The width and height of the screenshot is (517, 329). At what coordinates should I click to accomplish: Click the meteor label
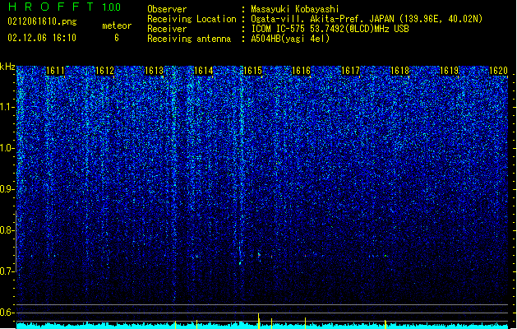117,25
